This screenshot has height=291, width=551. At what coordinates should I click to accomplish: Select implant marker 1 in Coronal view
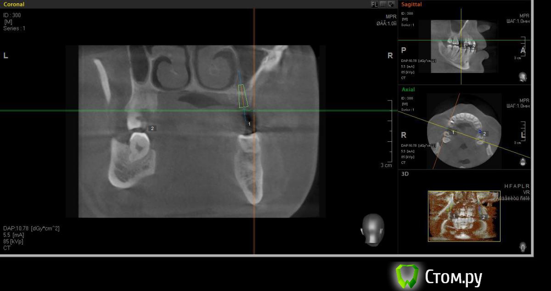click(249, 124)
